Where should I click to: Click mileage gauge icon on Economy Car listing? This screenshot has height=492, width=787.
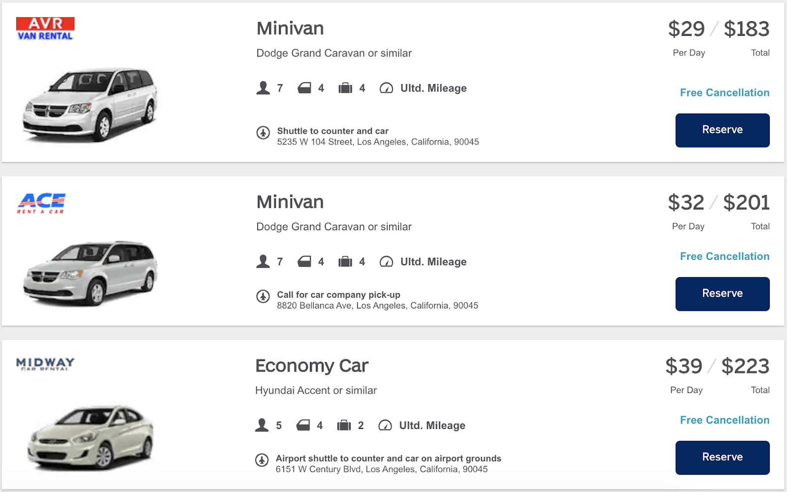tap(385, 426)
